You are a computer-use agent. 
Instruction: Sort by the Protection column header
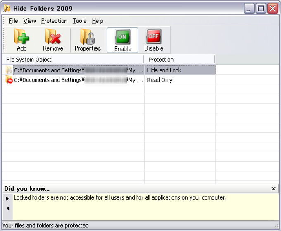tap(179, 60)
